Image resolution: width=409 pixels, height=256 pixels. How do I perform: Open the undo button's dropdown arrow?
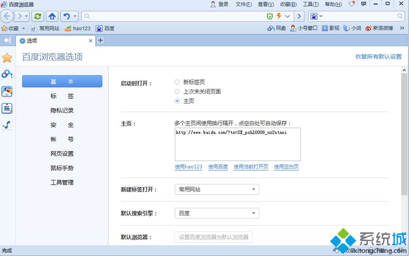[x=75, y=16]
